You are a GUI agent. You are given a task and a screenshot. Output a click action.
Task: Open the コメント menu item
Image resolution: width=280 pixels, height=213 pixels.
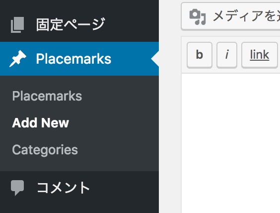[x=79, y=188]
